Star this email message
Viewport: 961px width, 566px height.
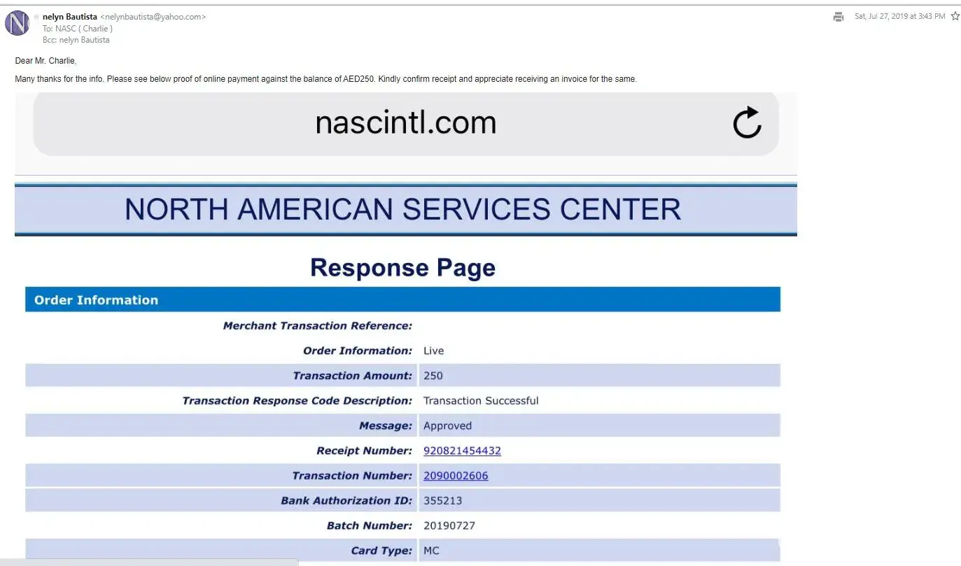tap(955, 16)
